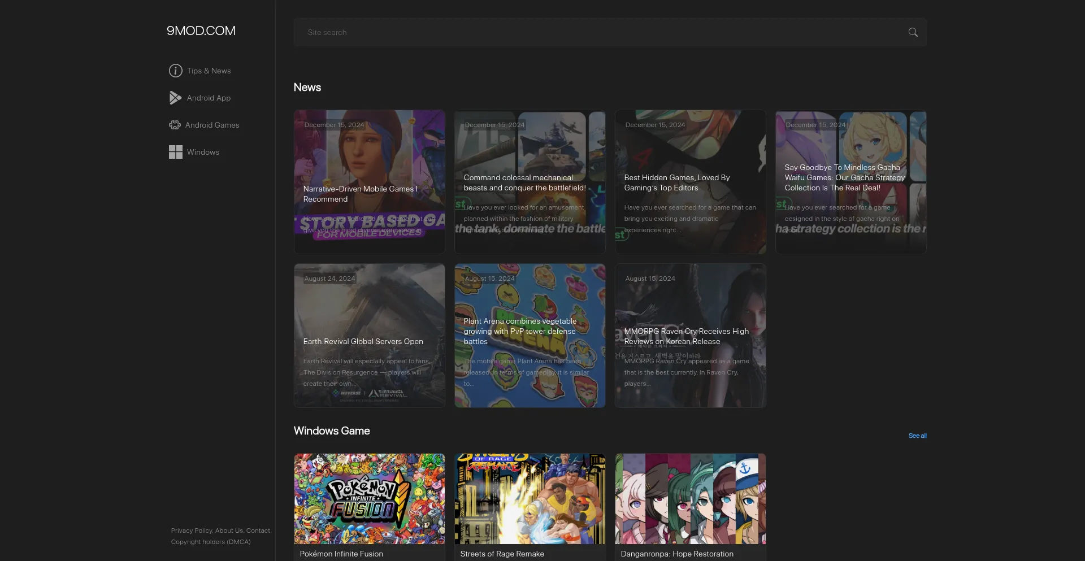The width and height of the screenshot is (1085, 561).
Task: Open Danganronpa: Hope Restoration game title
Action: tap(677, 554)
